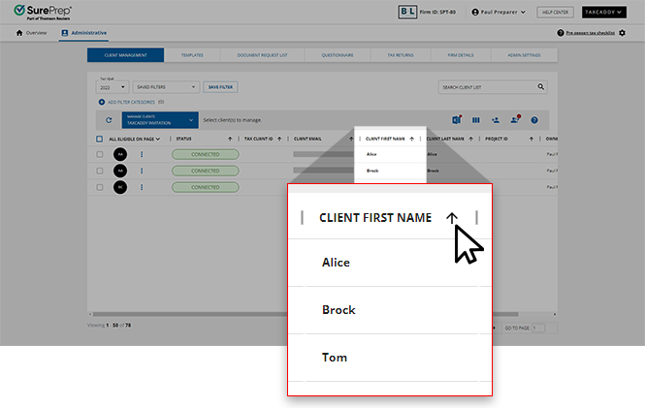This screenshot has height=408, width=645.
Task: Open the three-dot menu on the BC avatar row
Action: [x=142, y=187]
